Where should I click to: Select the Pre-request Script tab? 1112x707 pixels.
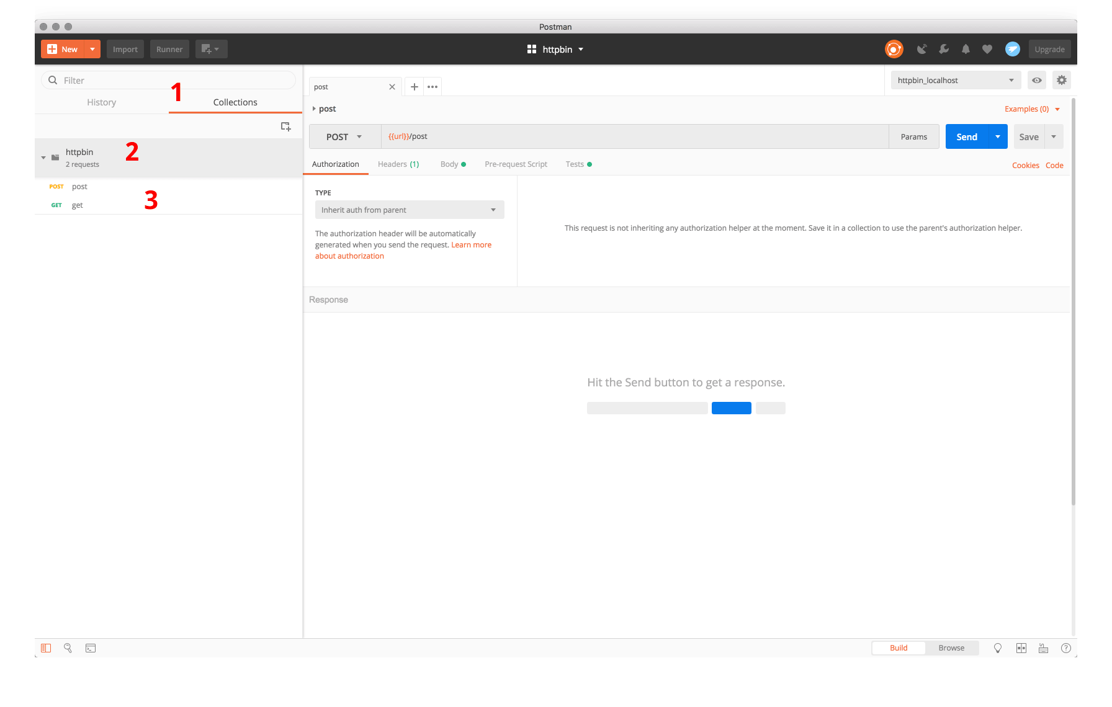pos(516,164)
